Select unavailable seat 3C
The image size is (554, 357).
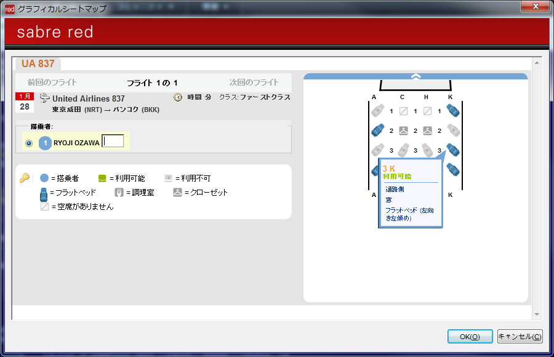point(403,150)
